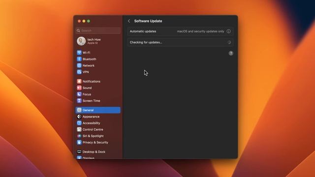Click the update progress spinner
Image resolution: width=315 pixels, height=177 pixels.
229,42
